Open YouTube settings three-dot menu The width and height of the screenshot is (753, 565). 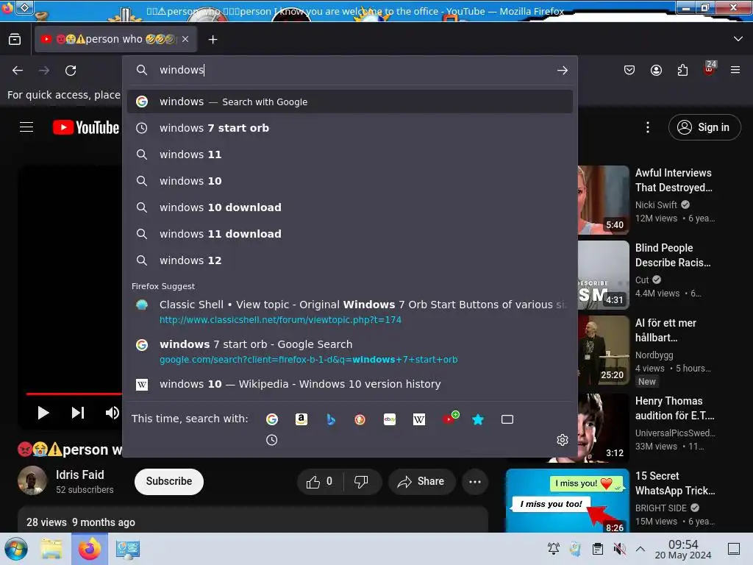(648, 127)
